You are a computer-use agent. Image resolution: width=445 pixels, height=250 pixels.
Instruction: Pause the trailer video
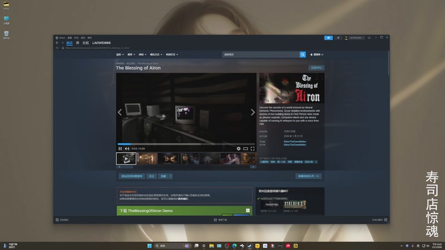point(120,148)
